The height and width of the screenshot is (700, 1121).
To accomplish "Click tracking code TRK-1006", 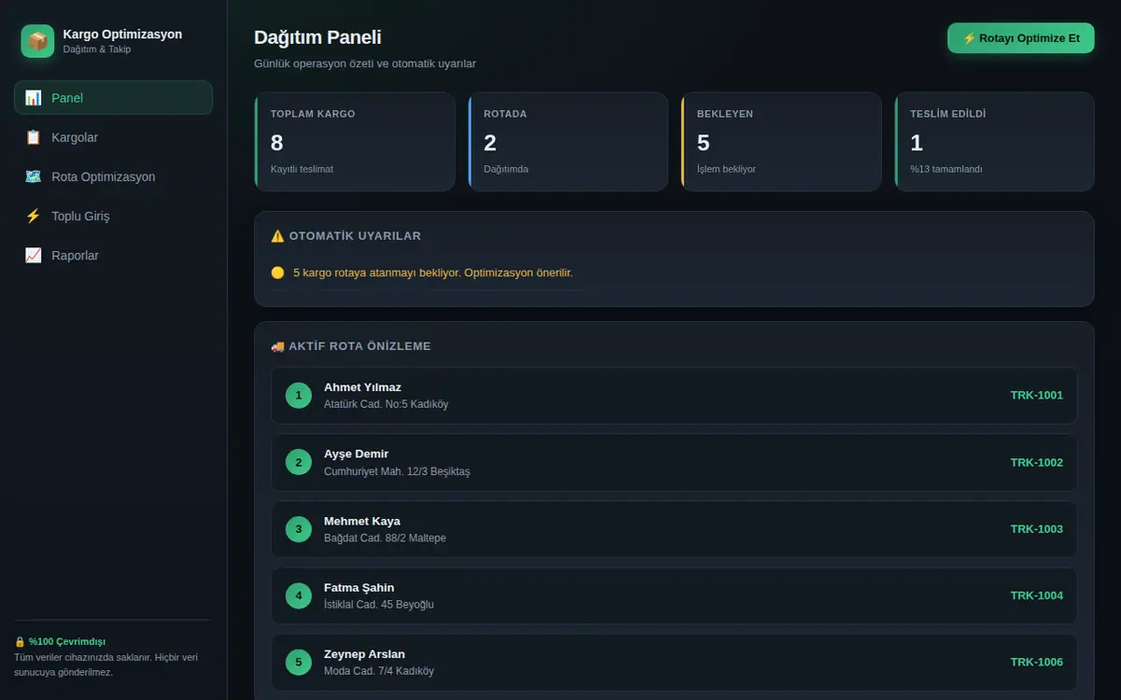I will pyautogui.click(x=1036, y=663).
